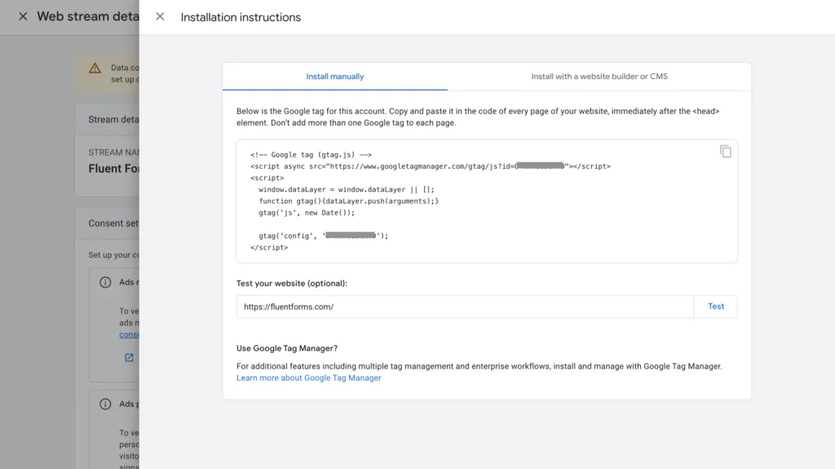Click the 'Use Google Tag Manager?' heading
835x469 pixels.
point(287,348)
